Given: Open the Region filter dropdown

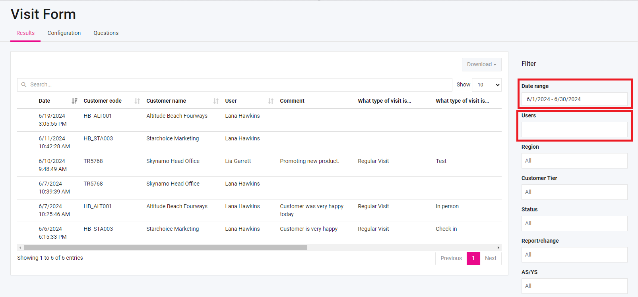Looking at the screenshot, I should click(574, 161).
